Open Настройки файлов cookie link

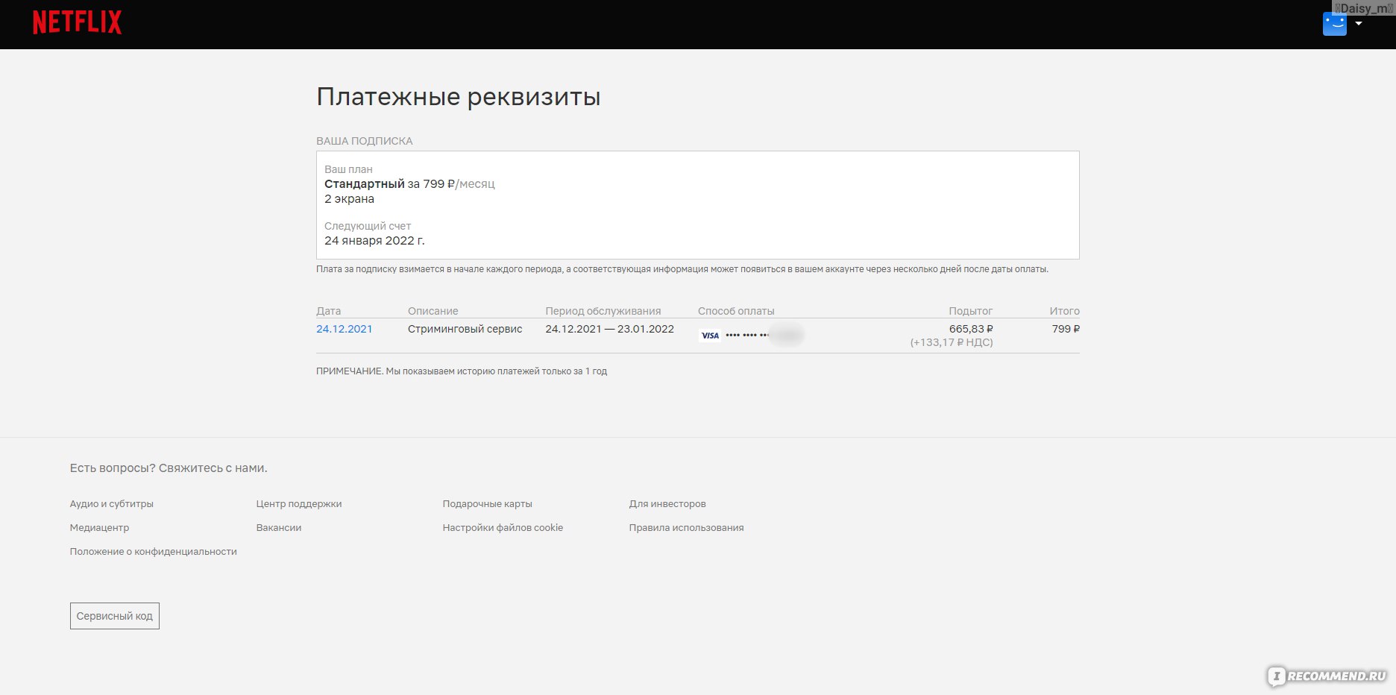[503, 528]
